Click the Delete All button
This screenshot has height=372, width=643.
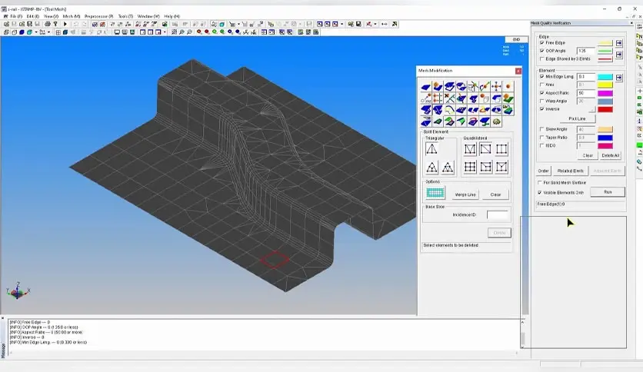(610, 155)
